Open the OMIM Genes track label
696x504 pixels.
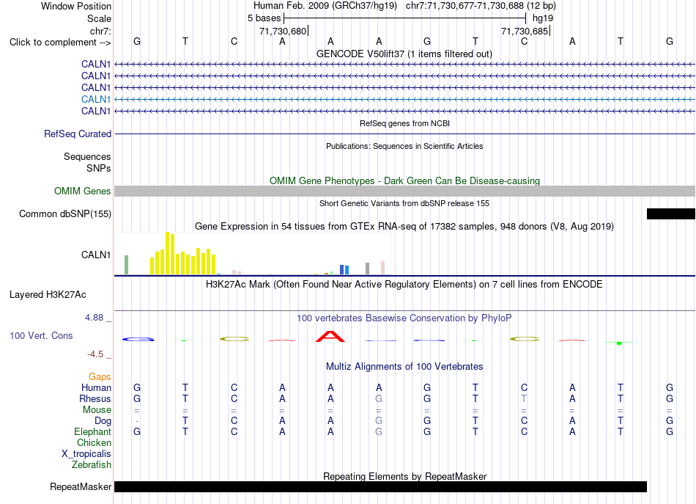82,191
